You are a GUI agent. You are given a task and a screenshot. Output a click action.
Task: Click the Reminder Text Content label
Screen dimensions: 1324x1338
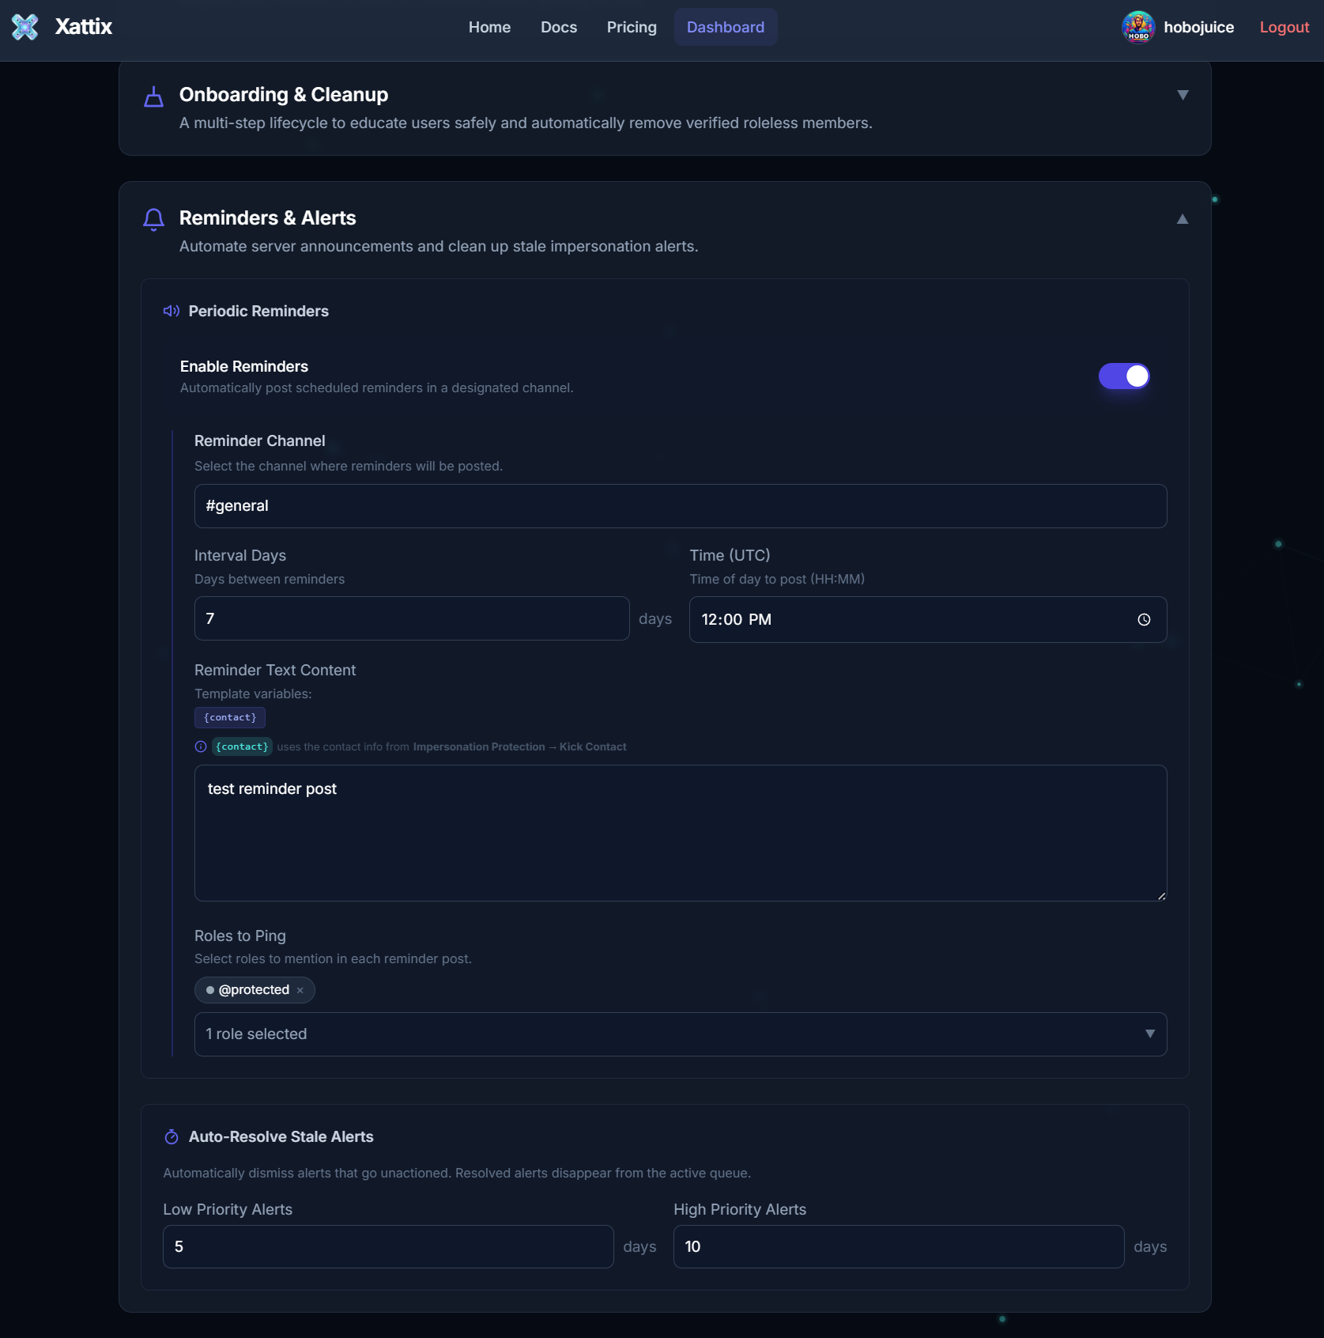click(x=275, y=670)
